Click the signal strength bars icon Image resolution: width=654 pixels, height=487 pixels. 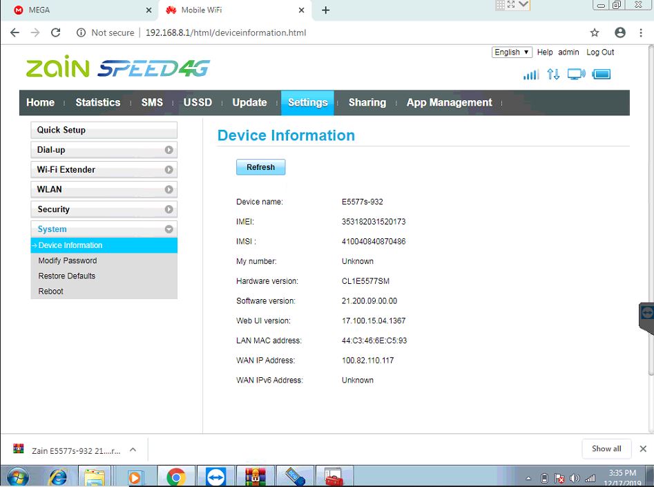point(531,75)
